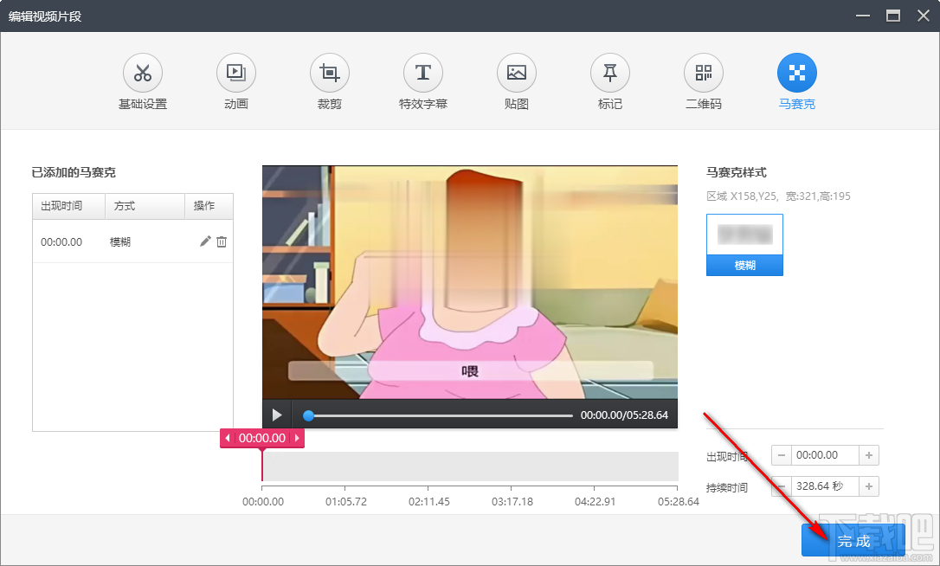Select the 标记 pin tool
This screenshot has height=566, width=940.
[610, 74]
